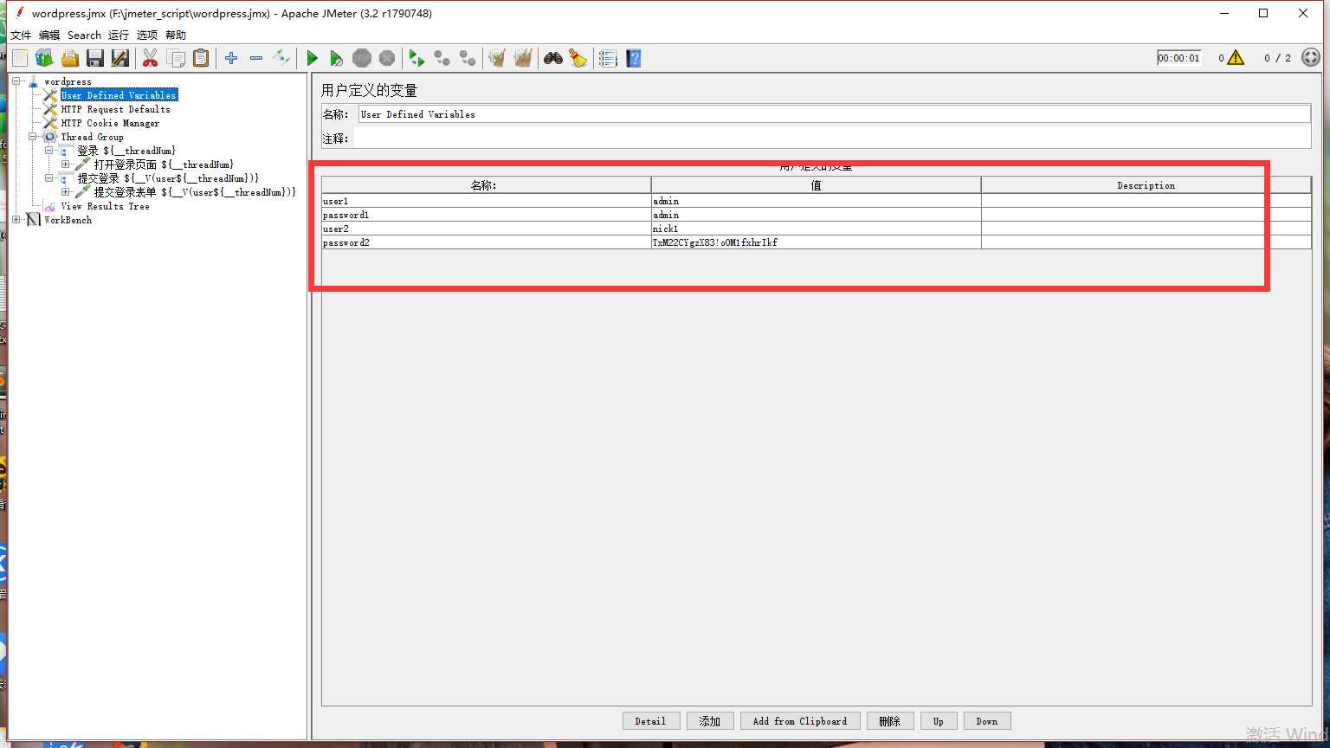Image resolution: width=1330 pixels, height=748 pixels.
Task: Click the Toggle enable/disable icon
Action: 281,58
